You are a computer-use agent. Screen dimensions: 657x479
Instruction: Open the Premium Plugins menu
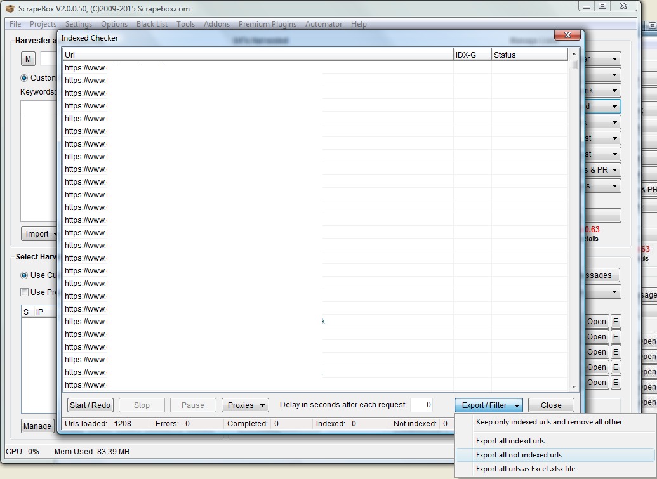(x=267, y=24)
